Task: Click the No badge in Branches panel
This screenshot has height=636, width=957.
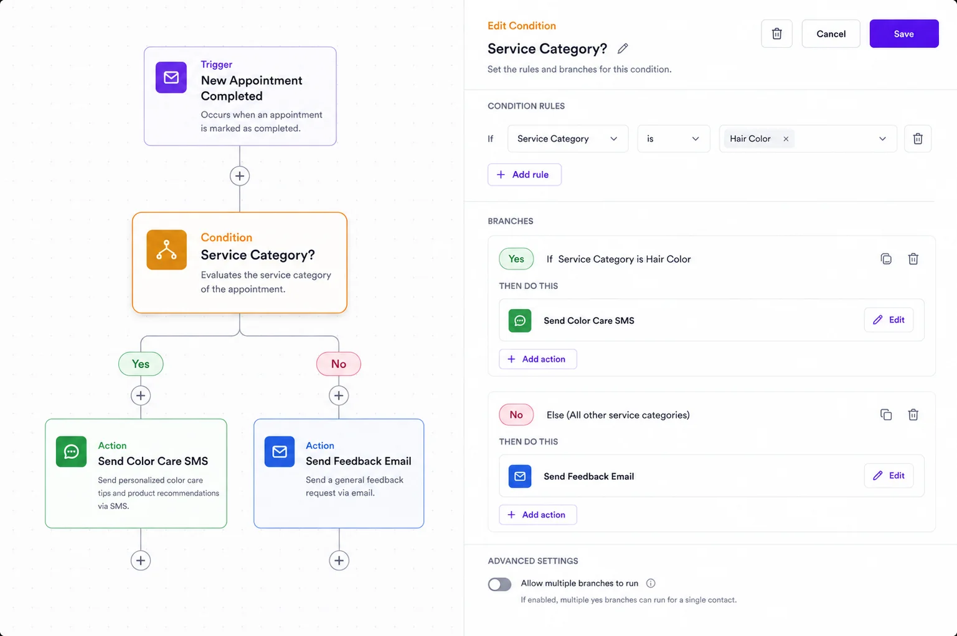Action: click(x=516, y=415)
